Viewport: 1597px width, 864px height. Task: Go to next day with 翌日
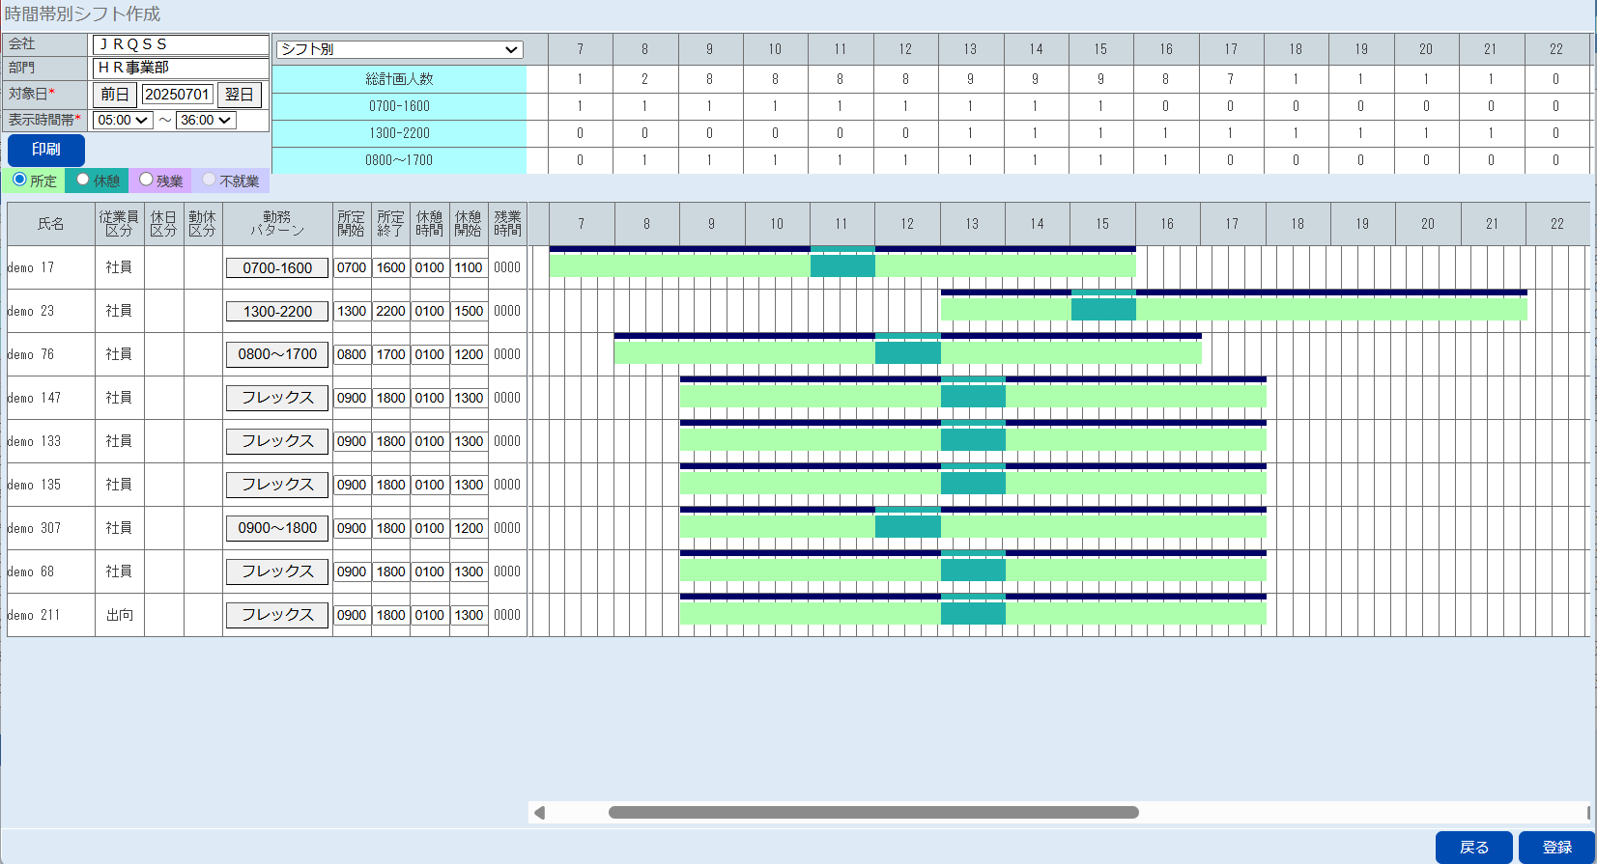point(239,94)
